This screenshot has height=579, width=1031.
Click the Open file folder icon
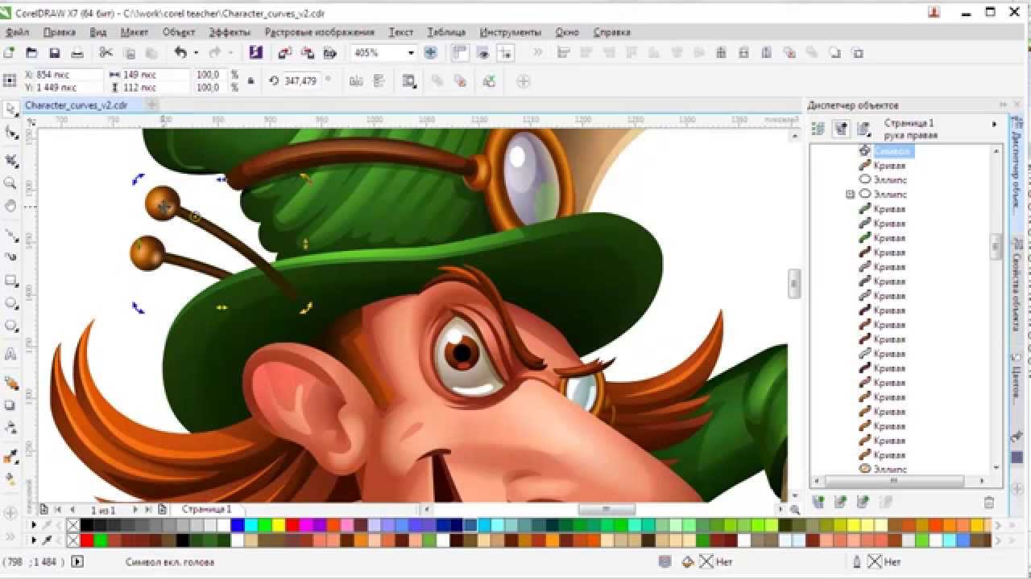pyautogui.click(x=31, y=53)
